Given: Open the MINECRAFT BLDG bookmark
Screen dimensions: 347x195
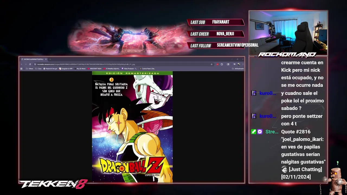Looking at the screenshot, I should click(94, 69).
